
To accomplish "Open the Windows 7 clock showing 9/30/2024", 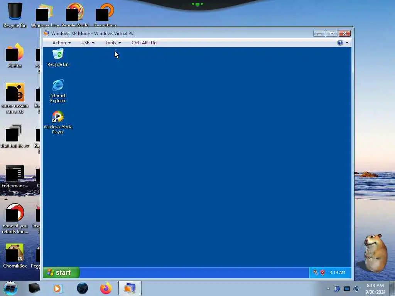I will pyautogui.click(x=375, y=289).
